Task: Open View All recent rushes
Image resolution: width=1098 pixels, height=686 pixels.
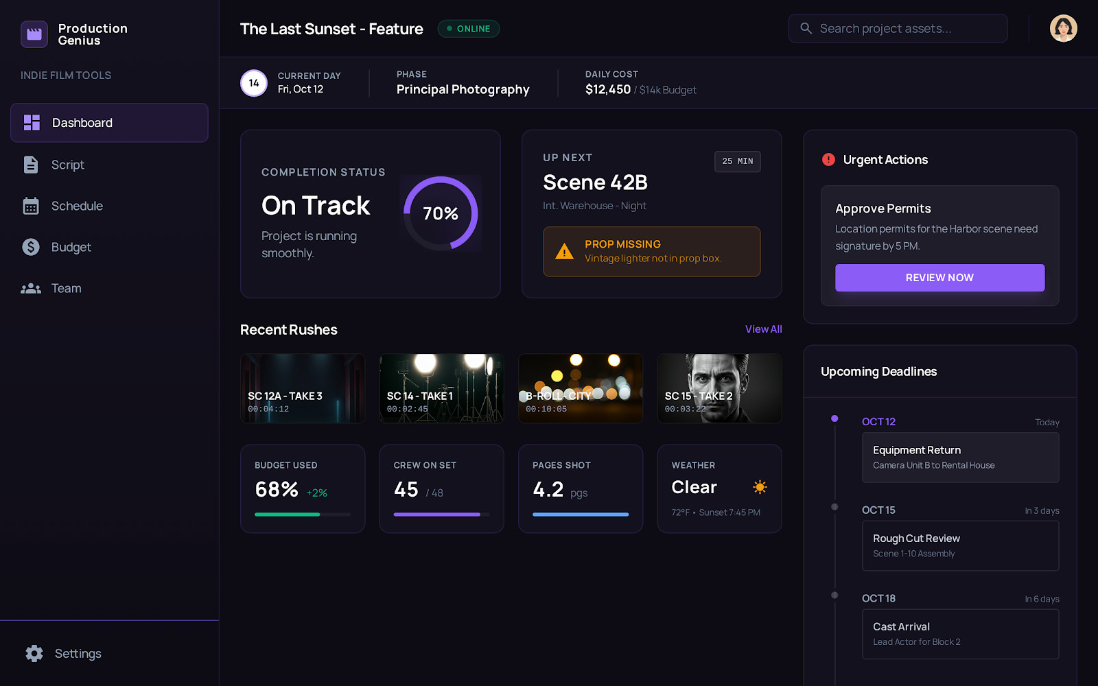Action: [x=763, y=329]
